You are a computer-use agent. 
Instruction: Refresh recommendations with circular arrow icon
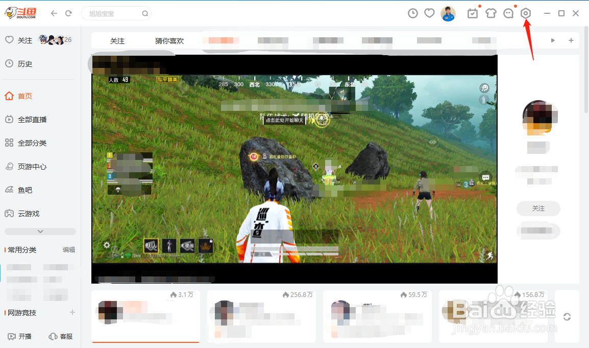point(567,317)
